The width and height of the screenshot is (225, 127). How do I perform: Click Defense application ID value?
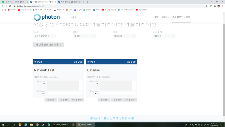[x=107, y=77]
